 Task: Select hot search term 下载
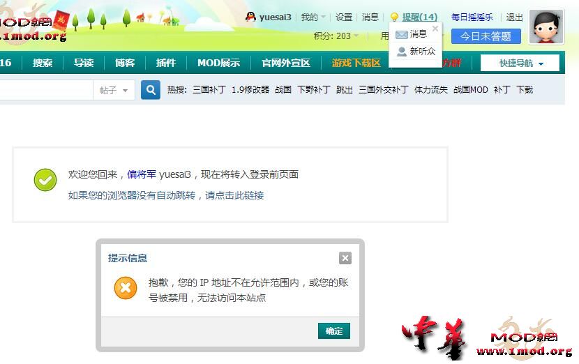[525, 90]
